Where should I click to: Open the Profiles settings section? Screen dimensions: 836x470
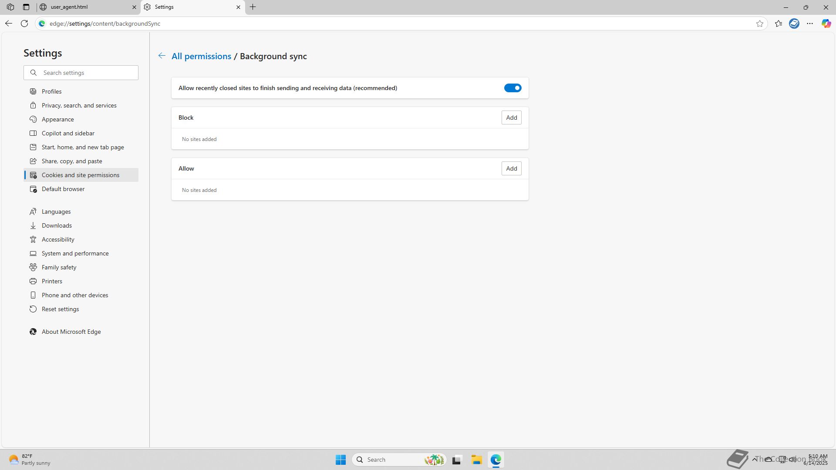point(51,91)
